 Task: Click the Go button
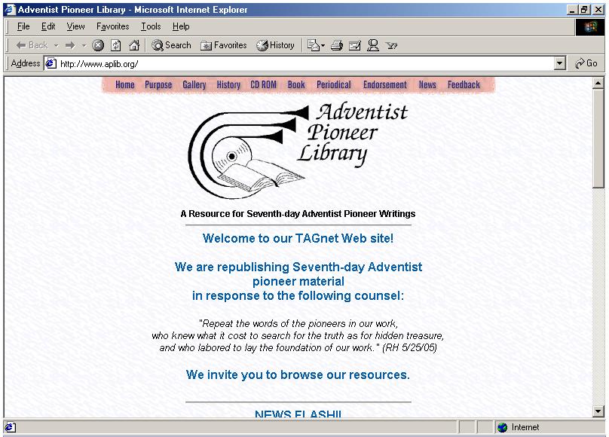(586, 63)
